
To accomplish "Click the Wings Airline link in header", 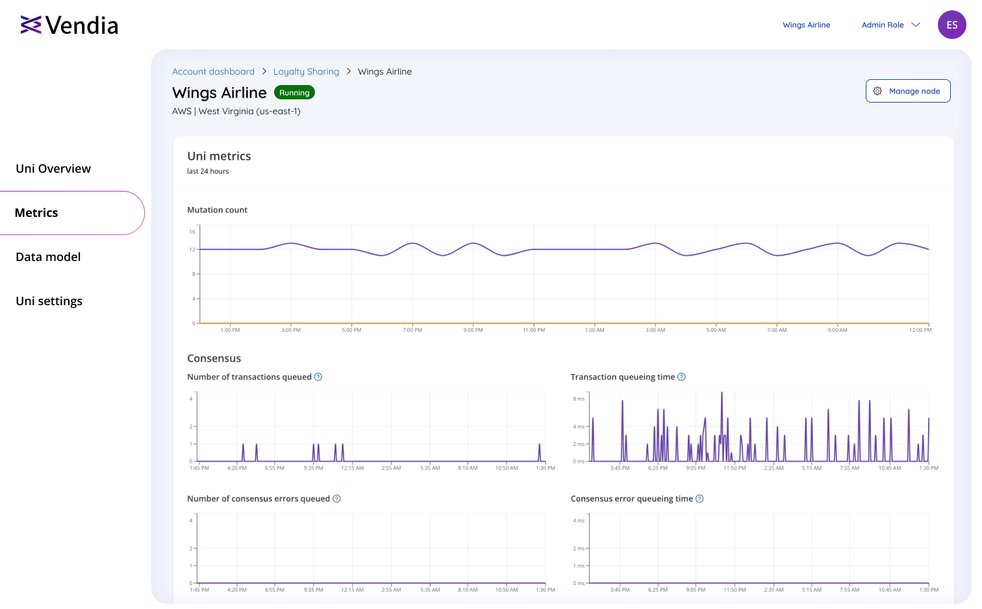I will click(806, 25).
